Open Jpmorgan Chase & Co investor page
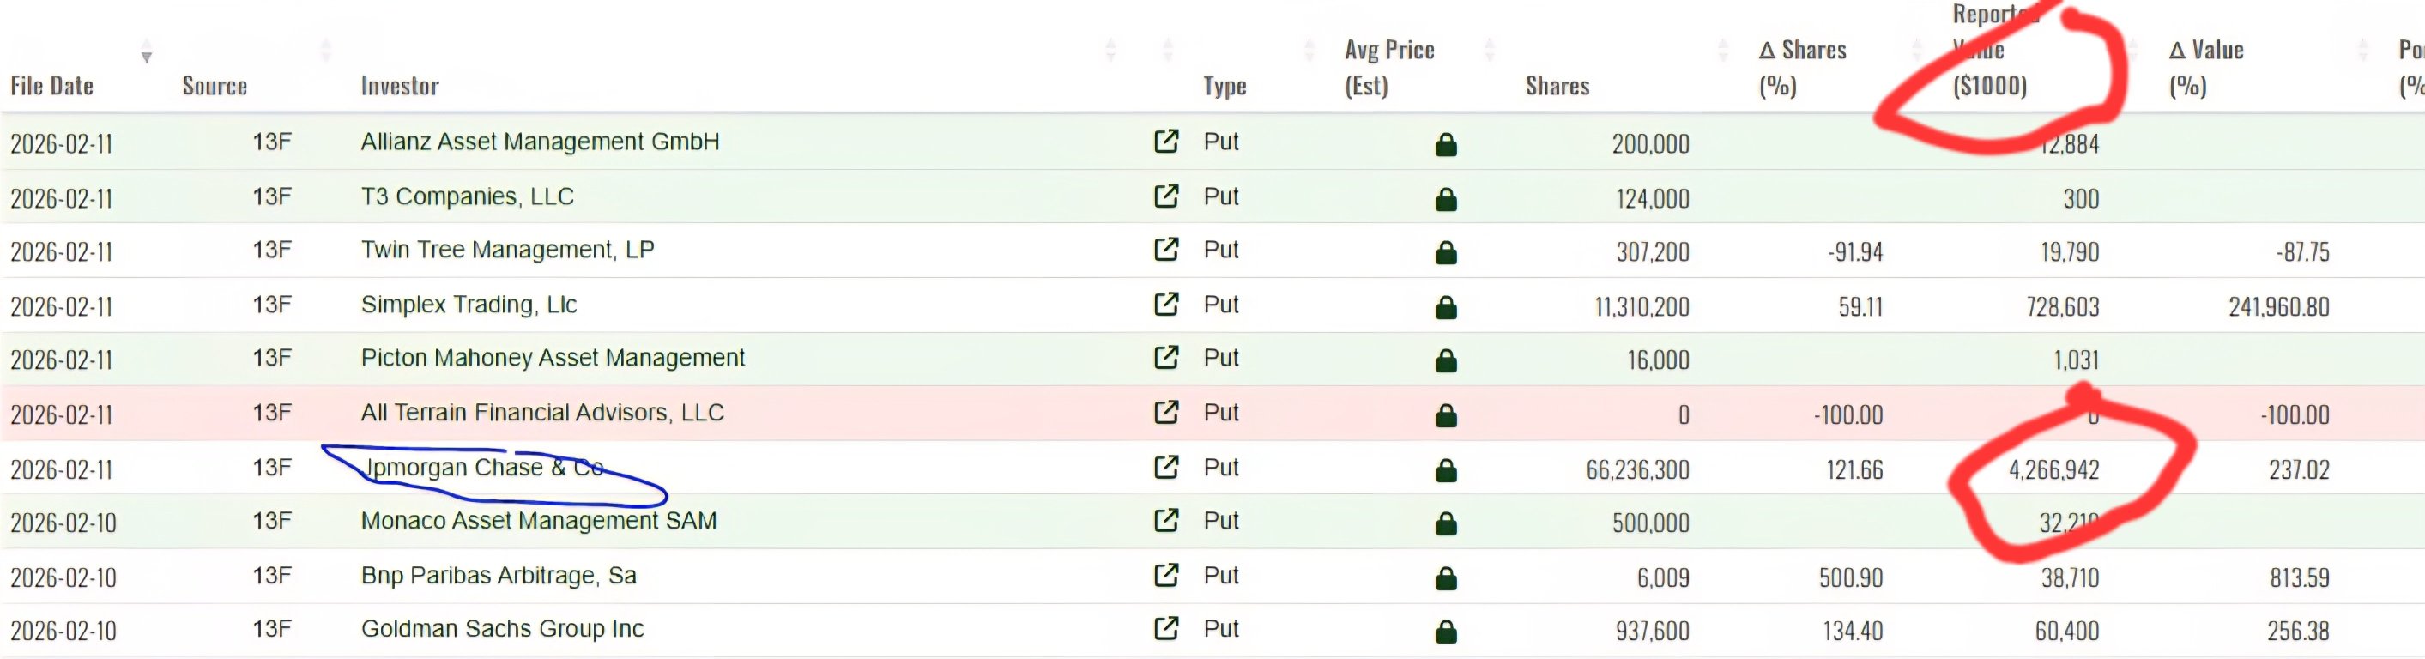Screen dimensions: 2425x659 click(x=482, y=468)
